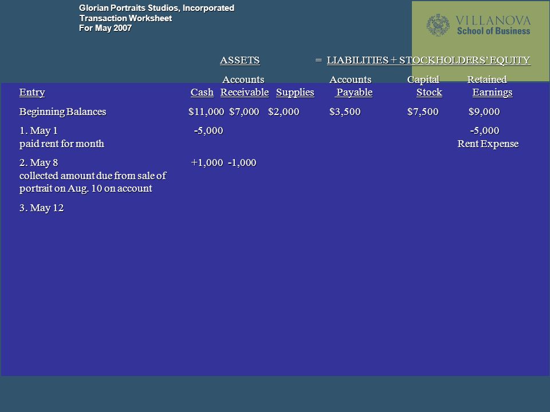Click the Entry column header
This screenshot has width=550, height=412.
pyautogui.click(x=32, y=92)
